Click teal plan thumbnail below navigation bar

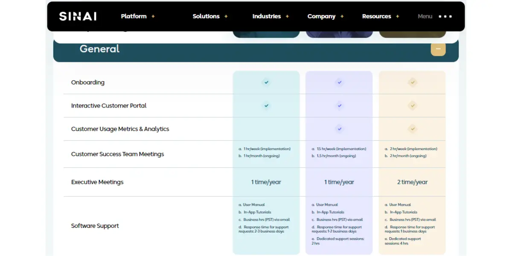266,34
